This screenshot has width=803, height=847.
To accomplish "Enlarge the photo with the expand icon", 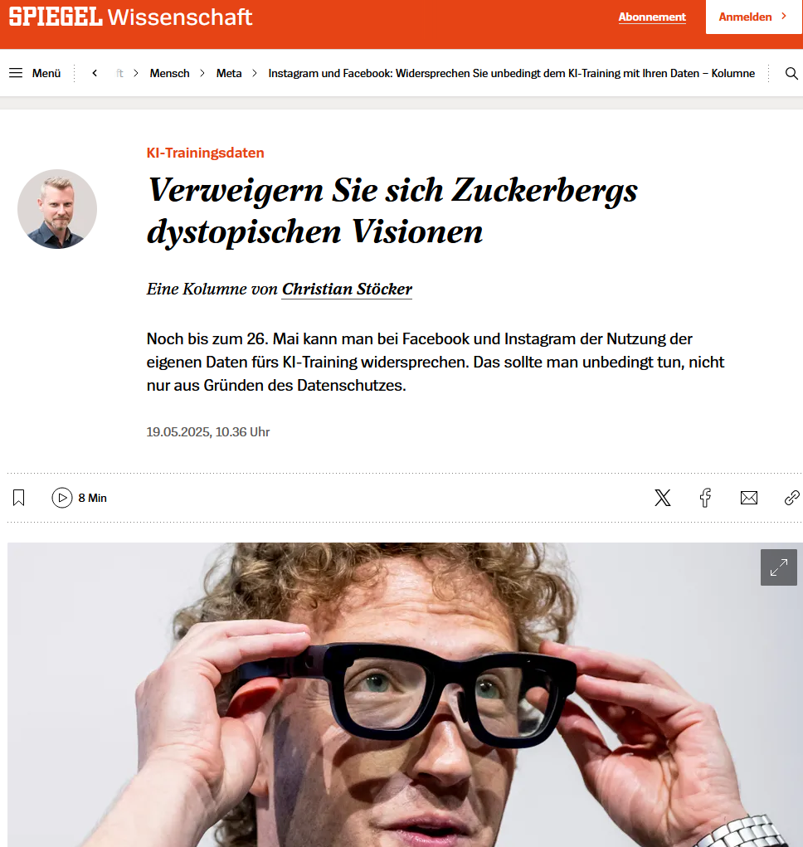I will tap(779, 567).
